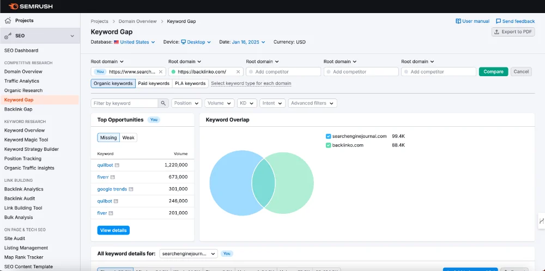Switch Top Opportunities to Weak
Screen dimensions: 545x271
pos(128,138)
